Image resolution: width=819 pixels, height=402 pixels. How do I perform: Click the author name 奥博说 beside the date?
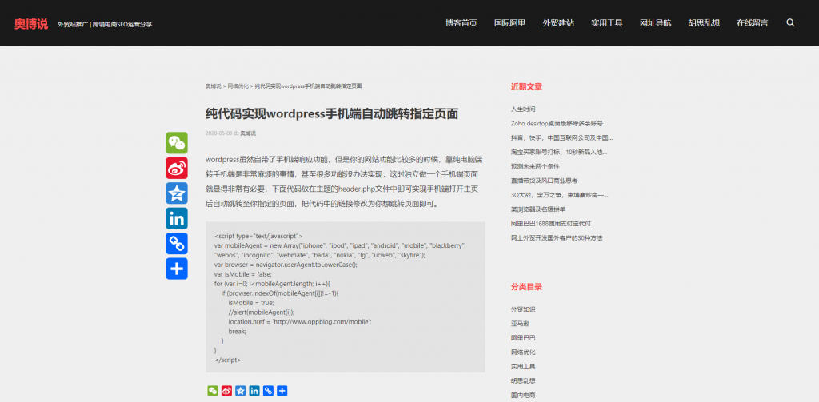(248, 133)
